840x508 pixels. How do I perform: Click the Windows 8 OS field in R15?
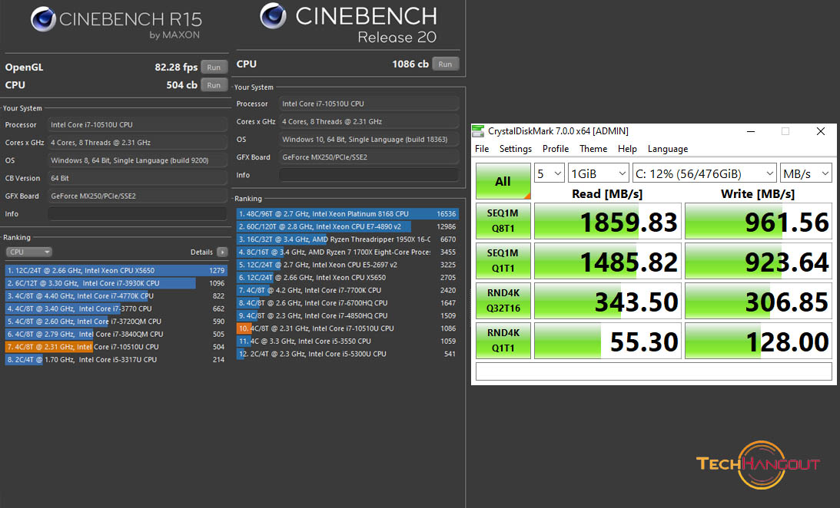137,160
